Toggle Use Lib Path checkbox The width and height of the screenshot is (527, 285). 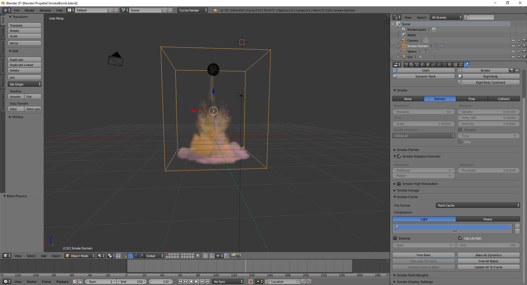(x=460, y=238)
